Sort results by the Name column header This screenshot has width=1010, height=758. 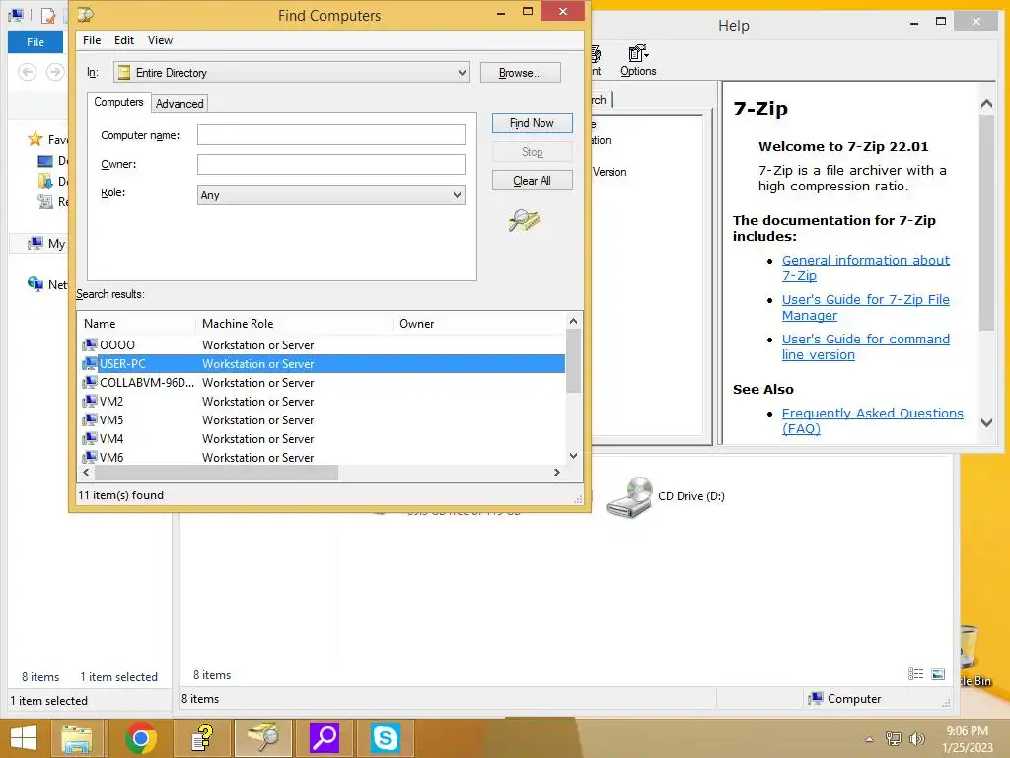(136, 324)
